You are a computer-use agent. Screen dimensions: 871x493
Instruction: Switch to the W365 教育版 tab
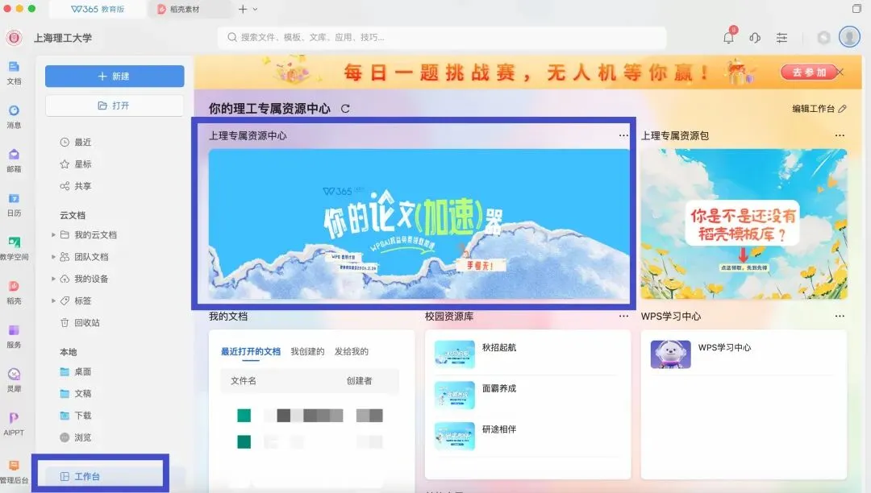click(98, 9)
